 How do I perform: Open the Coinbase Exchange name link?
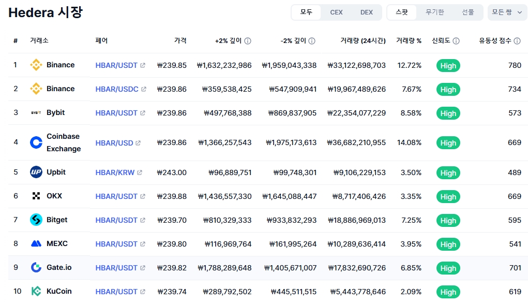(64, 142)
